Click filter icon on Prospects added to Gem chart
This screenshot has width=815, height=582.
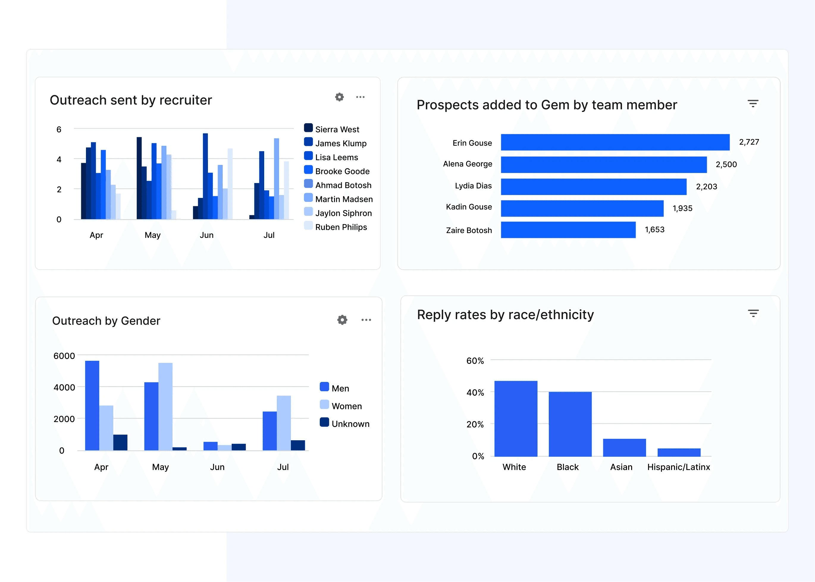(753, 104)
